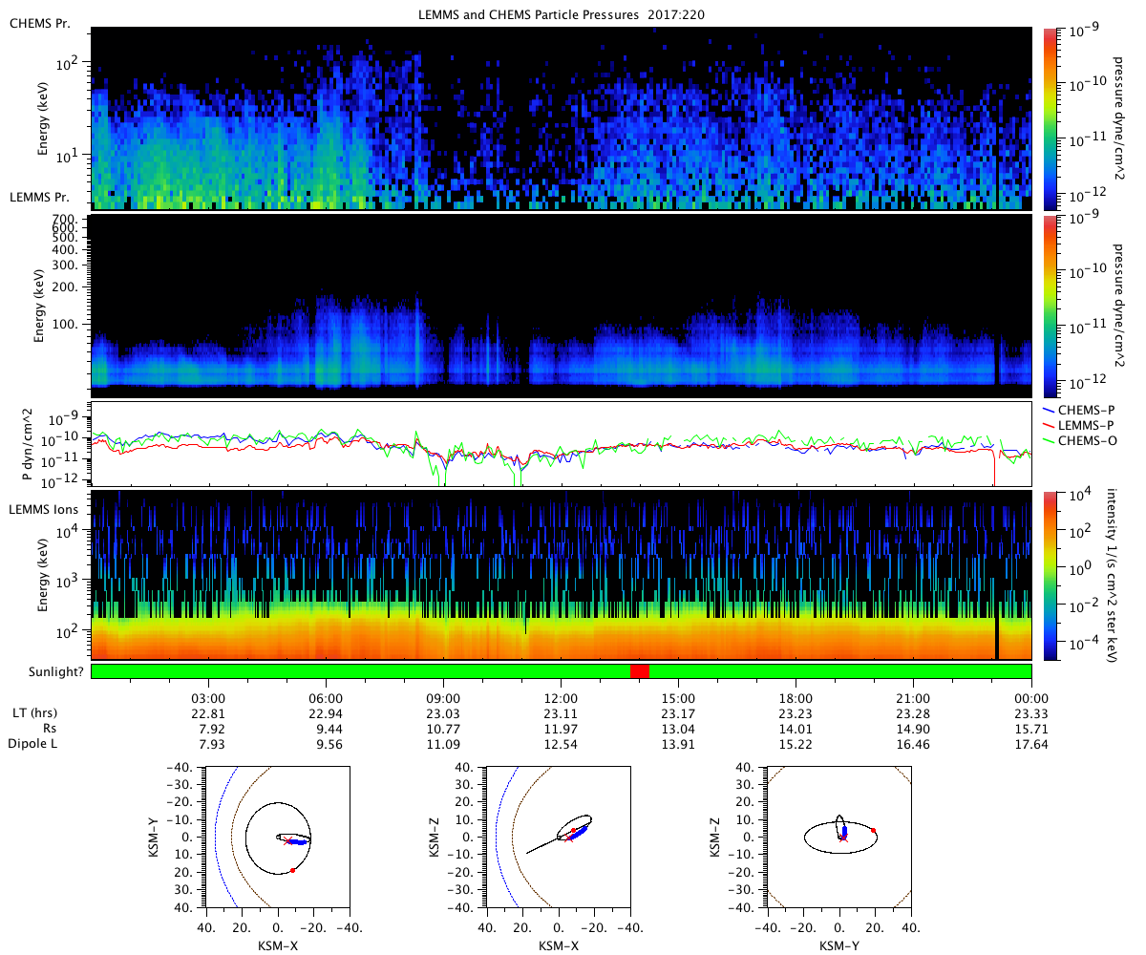Select the red segment in the Sunlight bar
Screen dimensions: 1146x955
tap(640, 671)
